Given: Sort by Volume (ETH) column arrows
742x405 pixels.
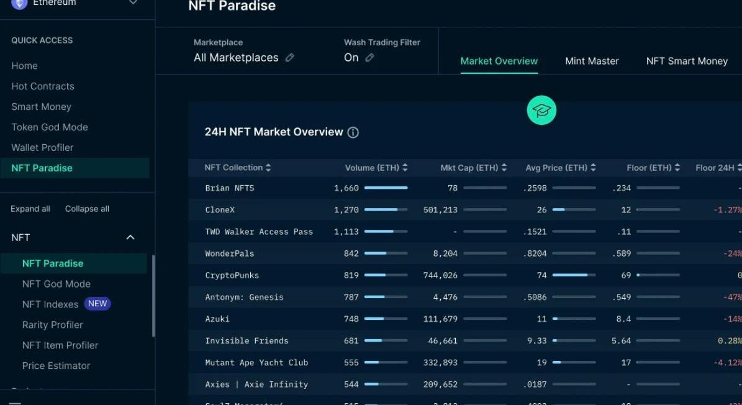Looking at the screenshot, I should click(x=405, y=168).
